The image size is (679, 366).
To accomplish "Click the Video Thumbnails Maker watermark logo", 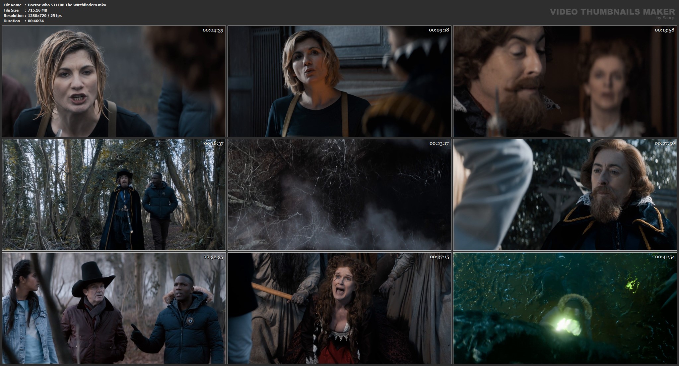I will (612, 12).
